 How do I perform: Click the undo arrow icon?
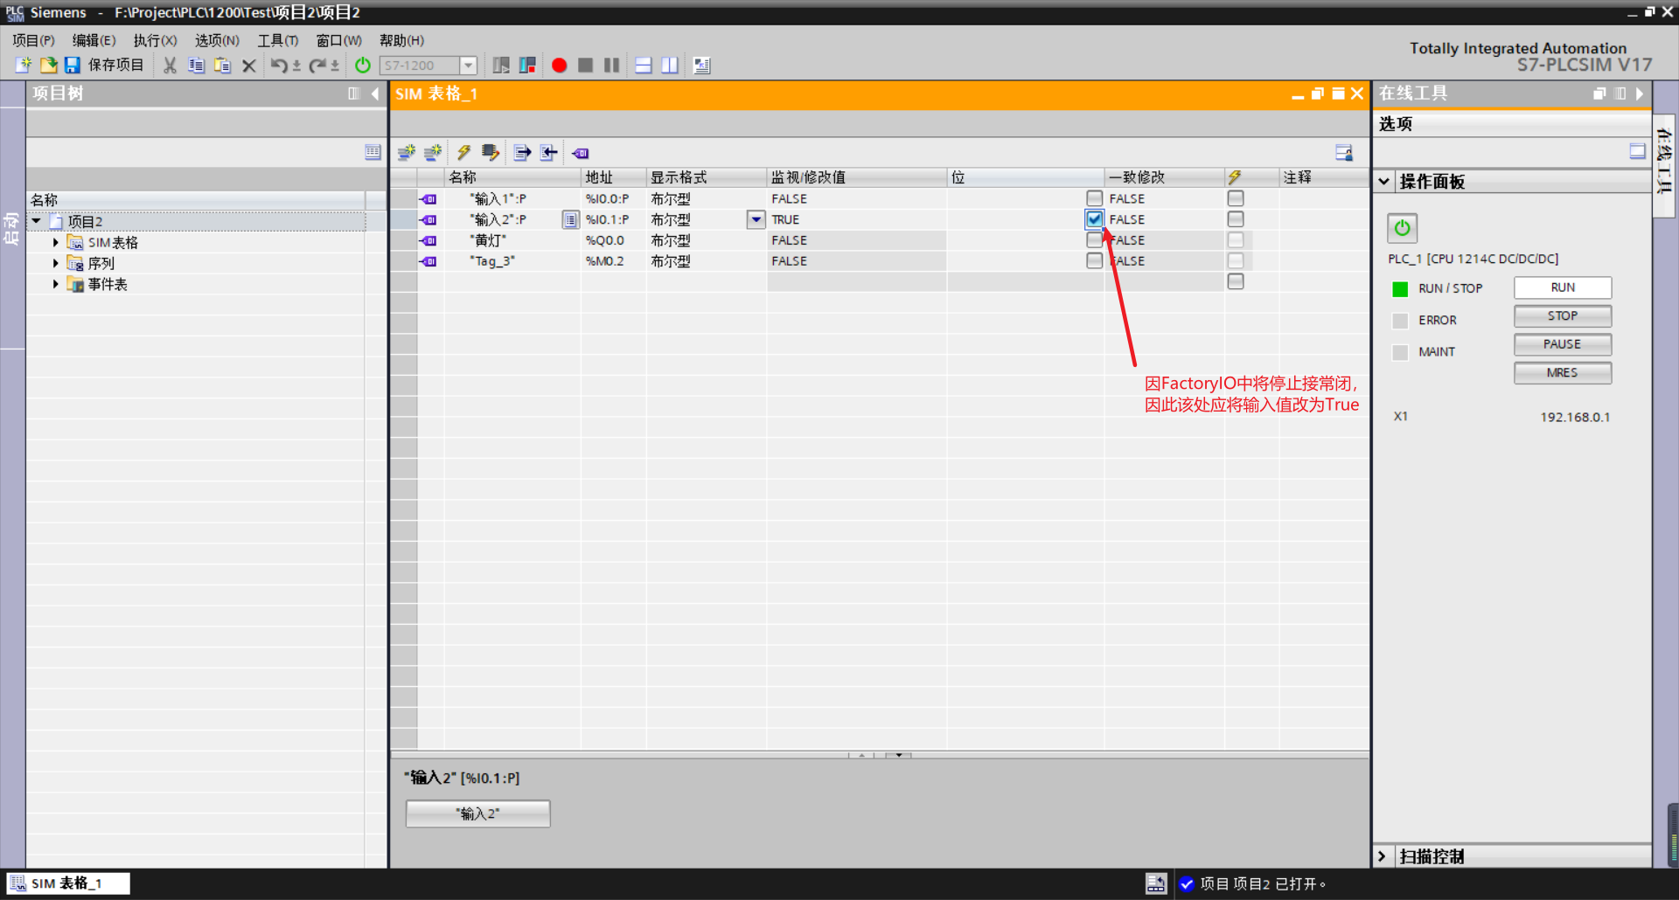point(278,65)
